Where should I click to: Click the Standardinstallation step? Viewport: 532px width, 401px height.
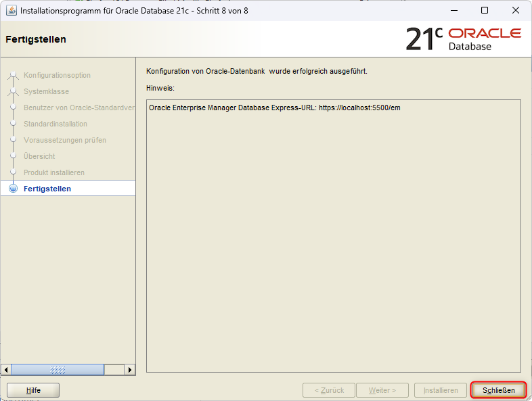(56, 124)
